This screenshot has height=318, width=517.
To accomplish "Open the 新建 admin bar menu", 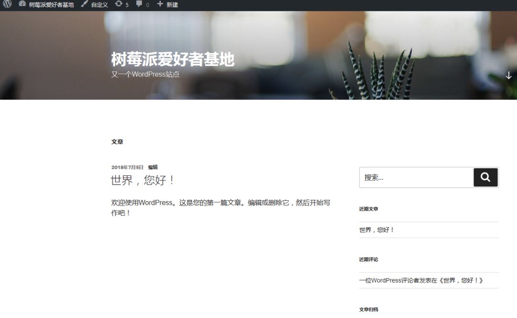I will (x=172, y=5).
